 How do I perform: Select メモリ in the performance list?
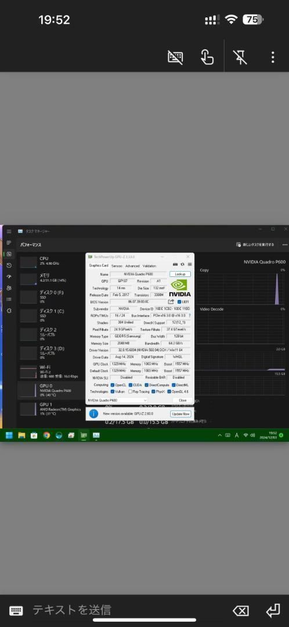(x=51, y=278)
